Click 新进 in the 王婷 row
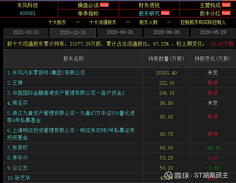236x183 pixels. (x=213, y=83)
